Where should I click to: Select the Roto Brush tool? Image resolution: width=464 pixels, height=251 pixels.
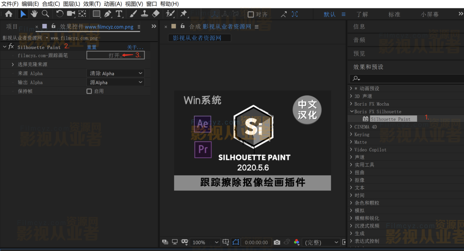point(170,14)
